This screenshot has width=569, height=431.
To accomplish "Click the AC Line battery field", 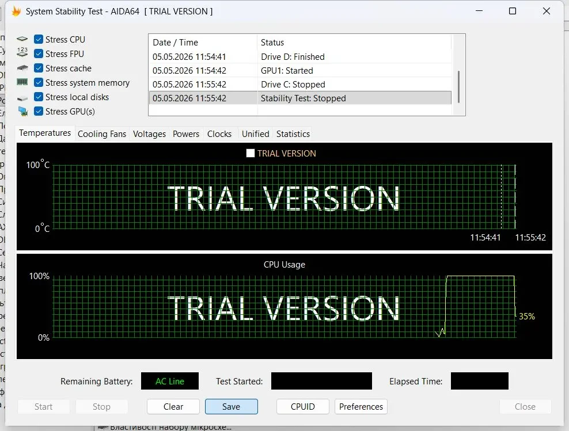I will (170, 382).
